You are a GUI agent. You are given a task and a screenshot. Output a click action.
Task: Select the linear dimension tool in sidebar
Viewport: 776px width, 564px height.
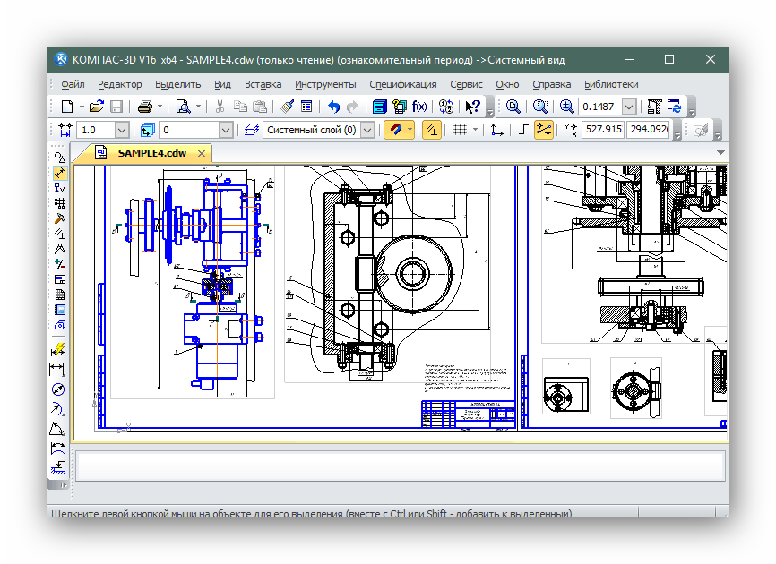pyautogui.click(x=59, y=370)
